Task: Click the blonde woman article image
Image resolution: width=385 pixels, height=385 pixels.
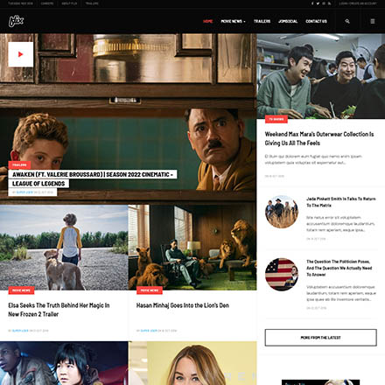Action: click(192, 363)
